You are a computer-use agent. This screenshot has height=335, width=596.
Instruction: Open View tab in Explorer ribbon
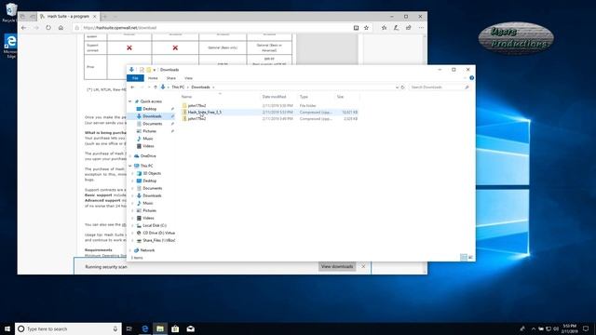tap(188, 78)
